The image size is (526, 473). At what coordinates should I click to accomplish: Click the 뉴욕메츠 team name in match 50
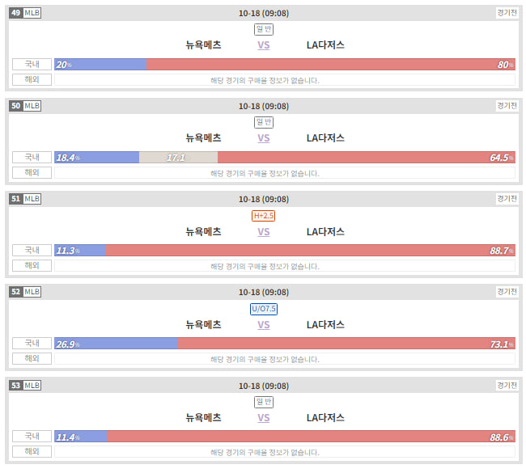204,137
